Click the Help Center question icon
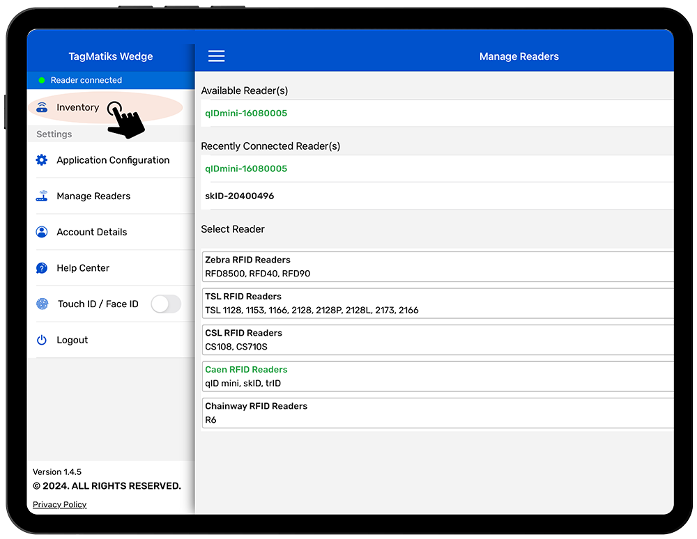The height and width of the screenshot is (539, 697). tap(42, 268)
